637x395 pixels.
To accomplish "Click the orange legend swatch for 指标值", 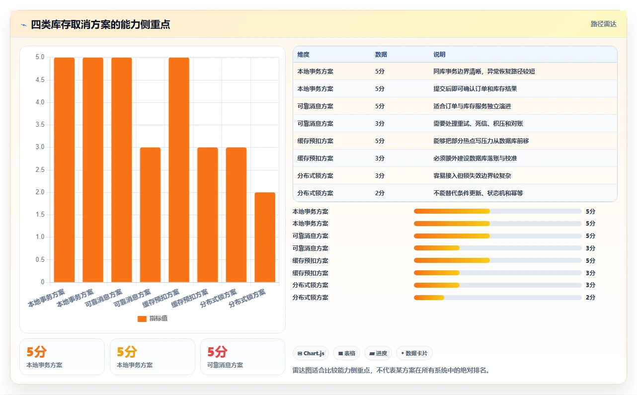I will [142, 318].
